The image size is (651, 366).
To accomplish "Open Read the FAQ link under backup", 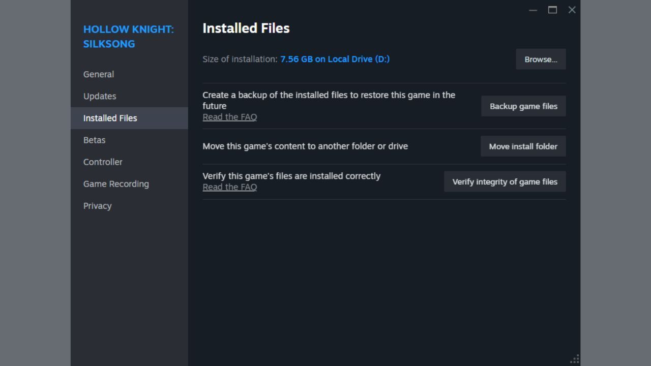I will tap(230, 117).
